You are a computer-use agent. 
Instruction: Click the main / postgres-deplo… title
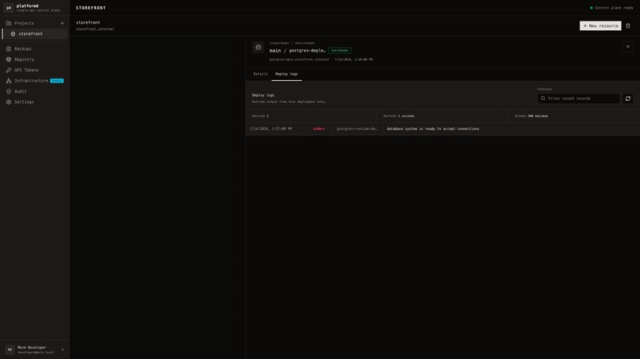tap(298, 51)
